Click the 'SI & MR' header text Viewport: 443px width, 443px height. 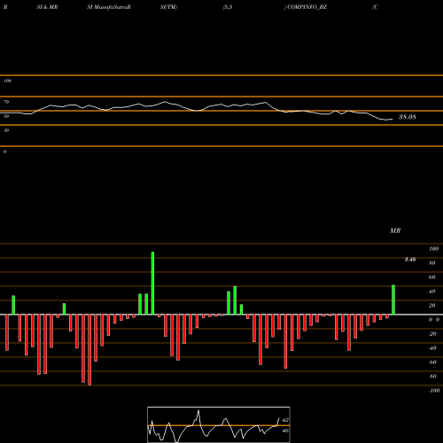(47, 7)
